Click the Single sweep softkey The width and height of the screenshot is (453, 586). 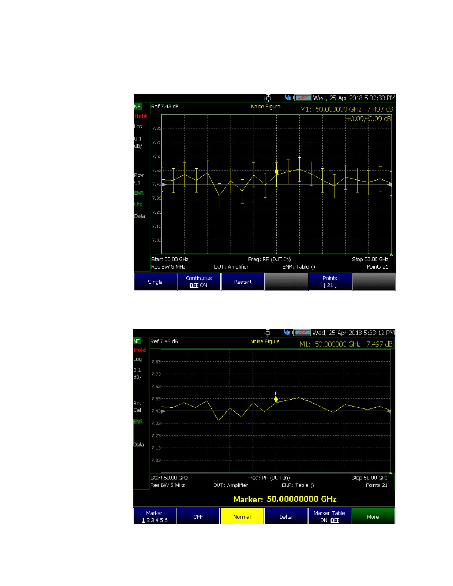(x=155, y=282)
